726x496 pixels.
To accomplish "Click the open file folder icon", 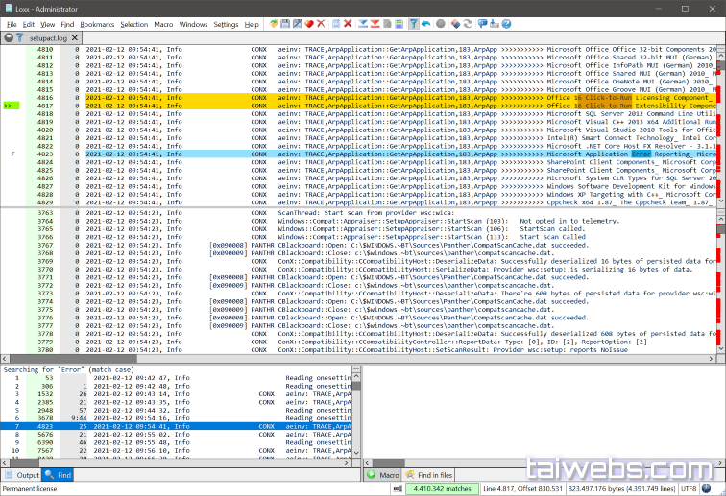I will point(274,23).
